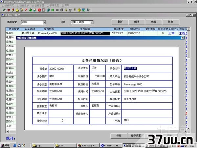Viewport: 197px width, 148px height.
Task: Click the 主机配置 column header
Action: pyautogui.click(x=85, y=29)
